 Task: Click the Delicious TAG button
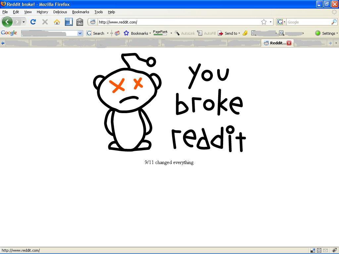(x=80, y=22)
